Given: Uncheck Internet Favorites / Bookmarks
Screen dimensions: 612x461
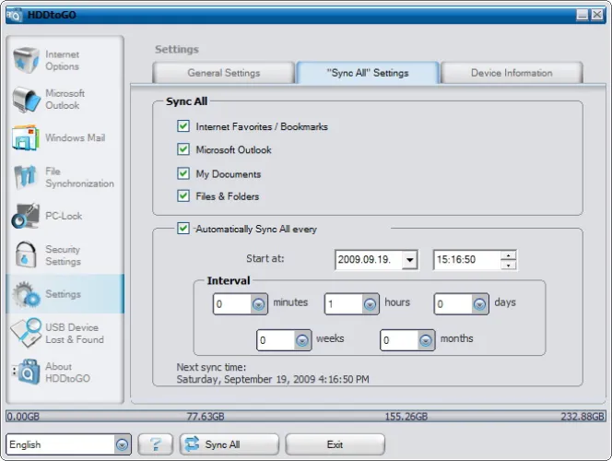Looking at the screenshot, I should (183, 126).
